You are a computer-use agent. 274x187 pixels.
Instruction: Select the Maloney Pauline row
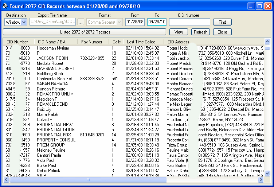click(134, 150)
